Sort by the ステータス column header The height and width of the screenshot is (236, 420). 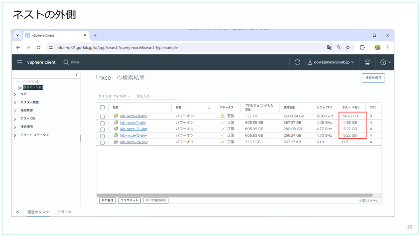pos(226,108)
